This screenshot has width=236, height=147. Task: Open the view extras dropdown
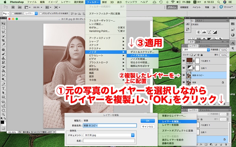click(x=27, y=7)
